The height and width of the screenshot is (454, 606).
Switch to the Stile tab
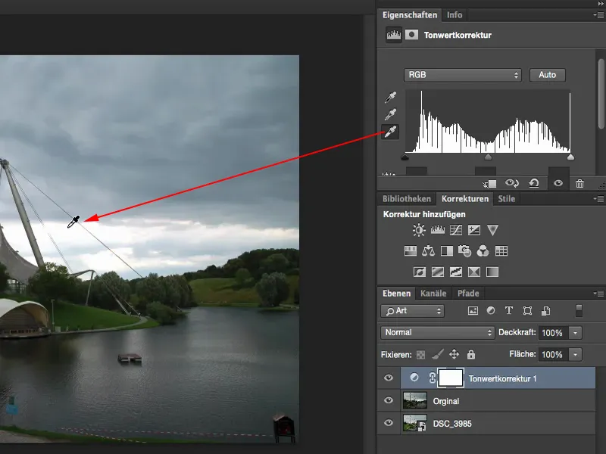click(506, 199)
